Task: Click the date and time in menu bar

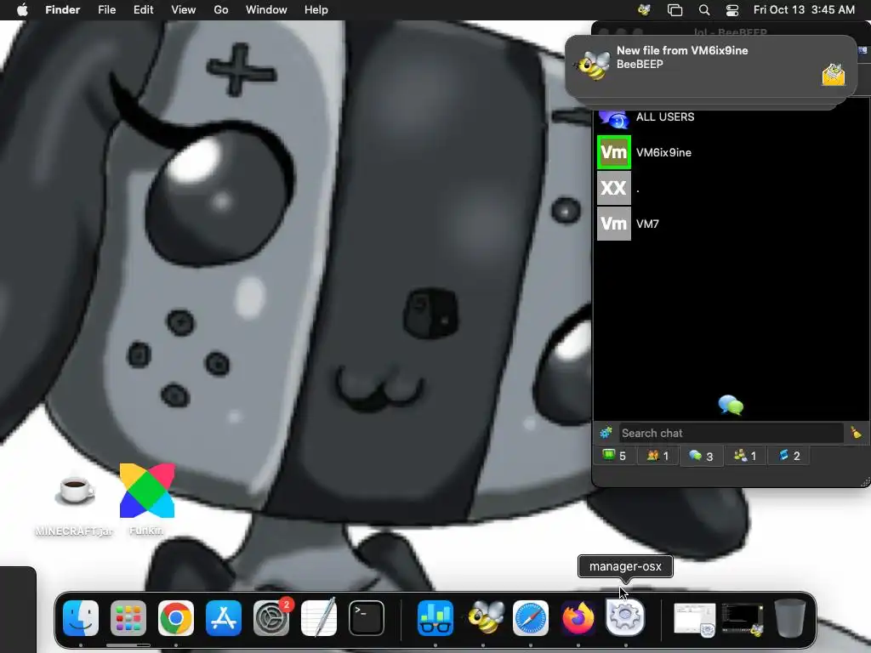Action: (x=804, y=9)
